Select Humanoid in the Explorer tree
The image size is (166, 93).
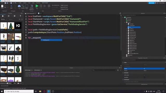tap(132, 26)
